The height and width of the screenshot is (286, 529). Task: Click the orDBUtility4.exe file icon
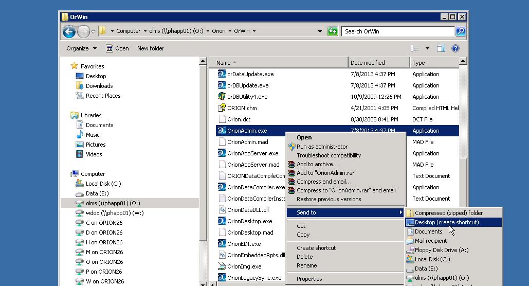pyautogui.click(x=222, y=96)
